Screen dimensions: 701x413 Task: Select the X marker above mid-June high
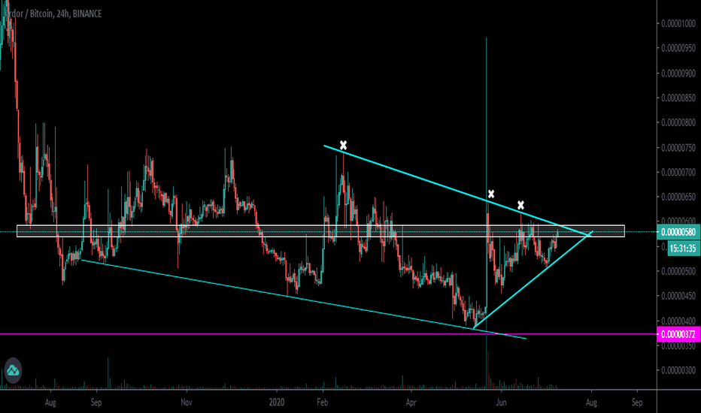[520, 206]
